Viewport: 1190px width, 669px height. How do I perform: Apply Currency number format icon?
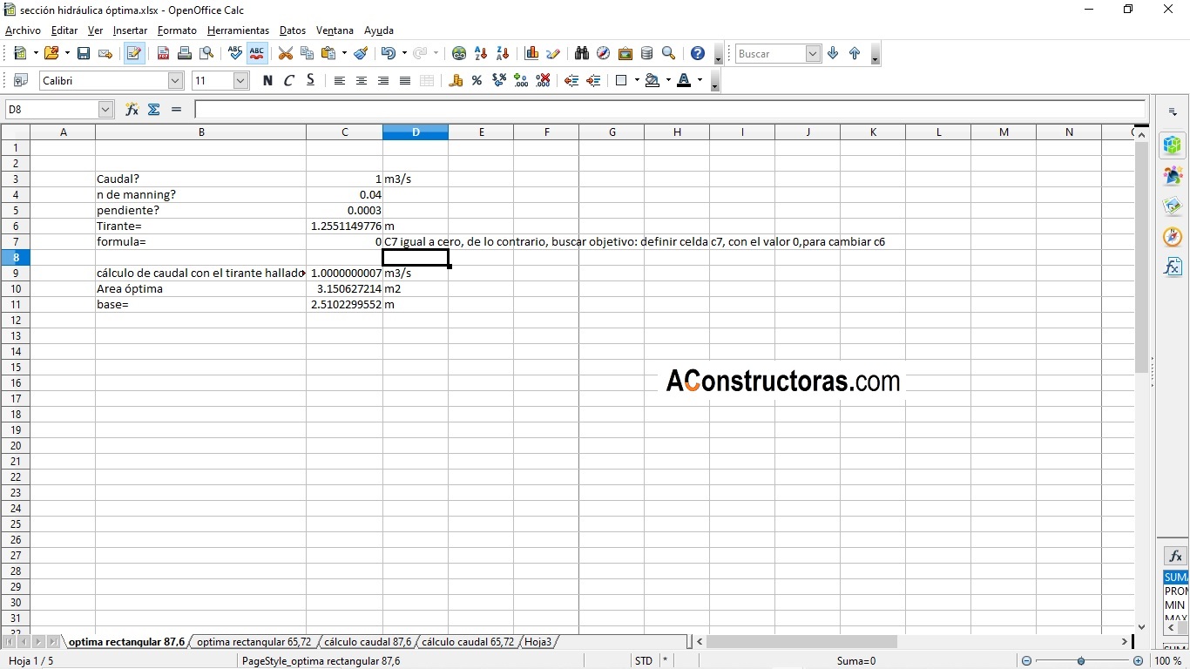coord(456,81)
